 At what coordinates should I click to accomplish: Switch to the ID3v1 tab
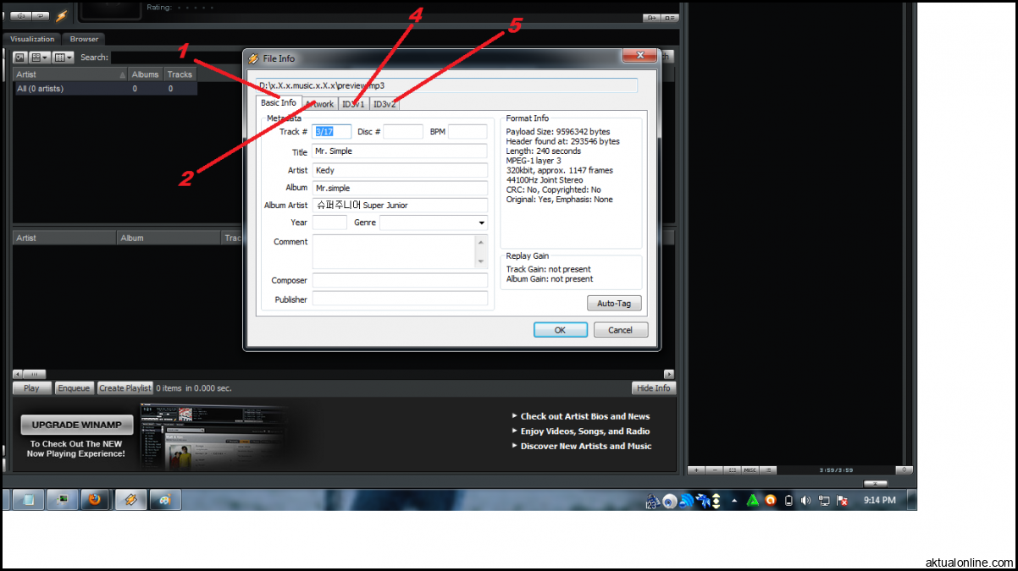(x=353, y=104)
